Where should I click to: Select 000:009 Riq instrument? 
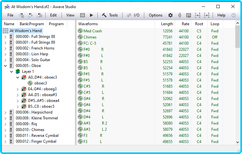pos(26,124)
